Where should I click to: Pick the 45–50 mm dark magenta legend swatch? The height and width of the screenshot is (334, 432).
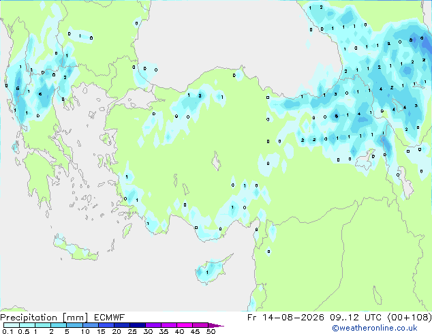(200, 325)
